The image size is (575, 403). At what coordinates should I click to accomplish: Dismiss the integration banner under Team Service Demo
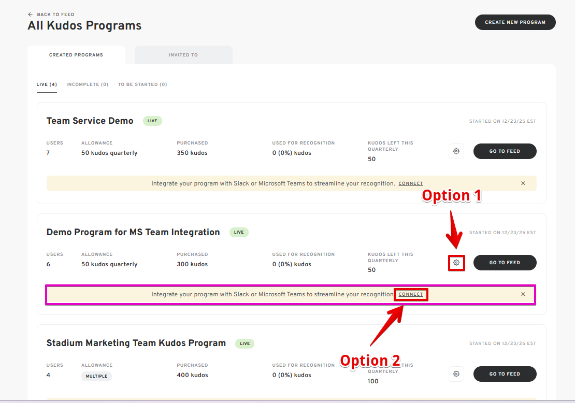523,183
